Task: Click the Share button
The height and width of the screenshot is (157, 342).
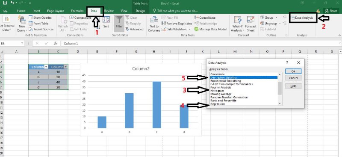Action: point(331,11)
